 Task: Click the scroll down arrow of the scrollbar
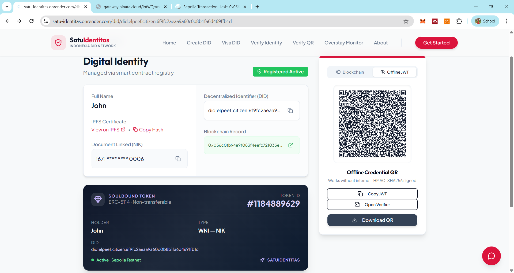[x=511, y=270]
